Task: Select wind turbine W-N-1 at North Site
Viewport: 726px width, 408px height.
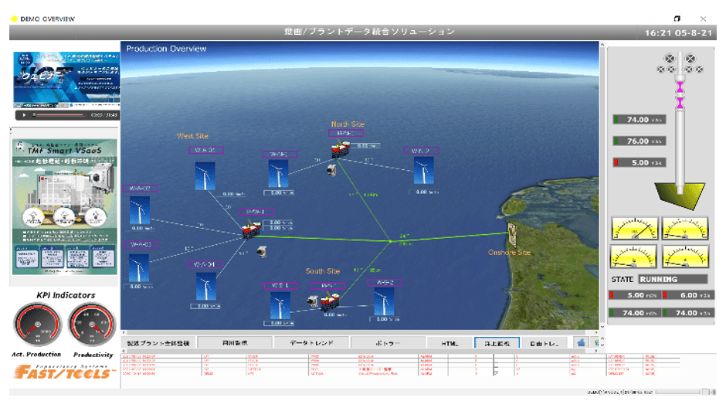Action: coord(278,174)
